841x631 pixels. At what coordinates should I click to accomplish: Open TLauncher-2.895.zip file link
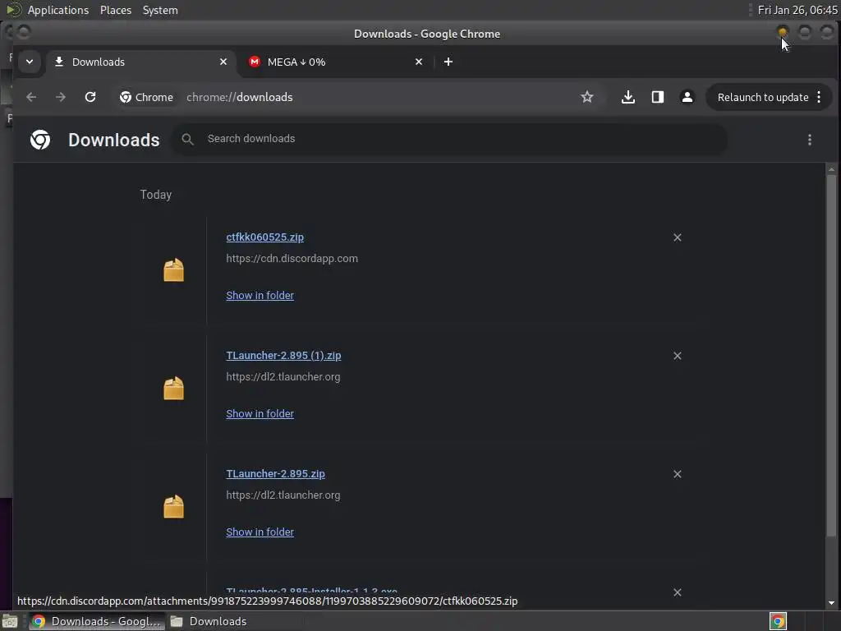276,474
